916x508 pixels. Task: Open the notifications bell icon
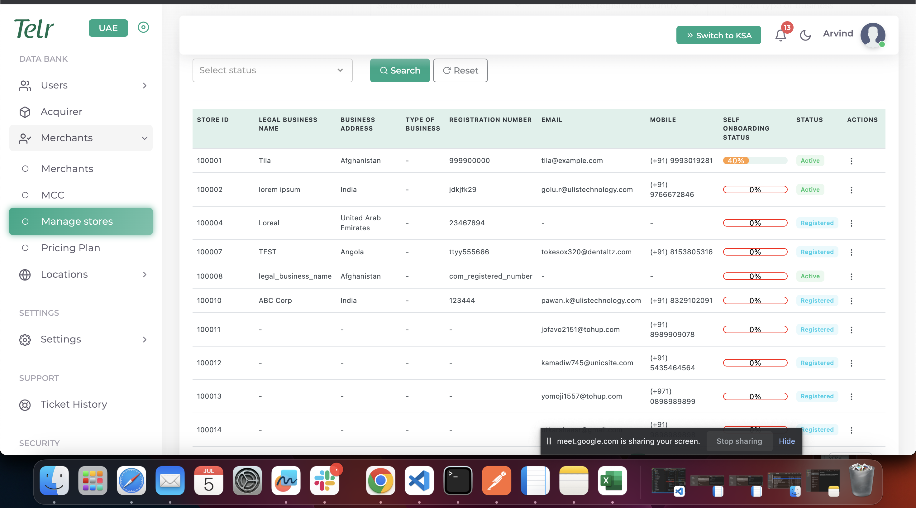780,35
